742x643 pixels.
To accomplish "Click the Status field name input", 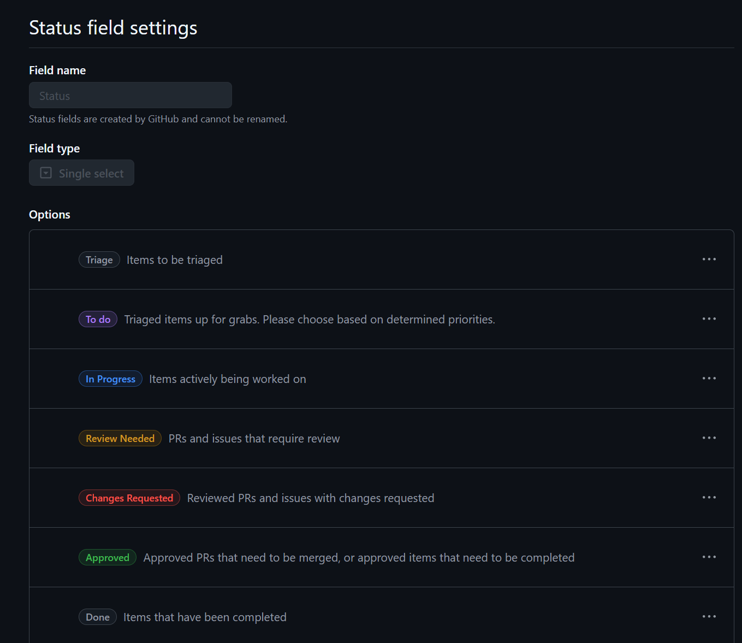I will (x=130, y=96).
